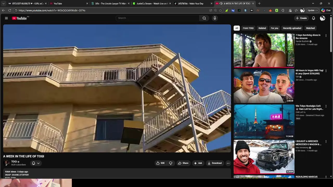Select the For you filter chip
The image size is (333, 187).
pos(274,28)
